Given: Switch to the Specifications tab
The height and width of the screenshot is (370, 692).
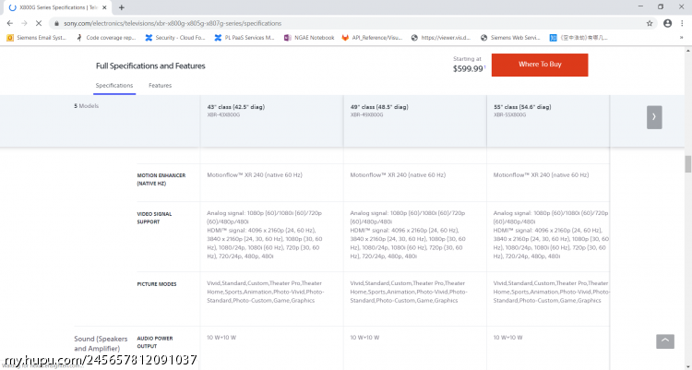Looking at the screenshot, I should (114, 86).
